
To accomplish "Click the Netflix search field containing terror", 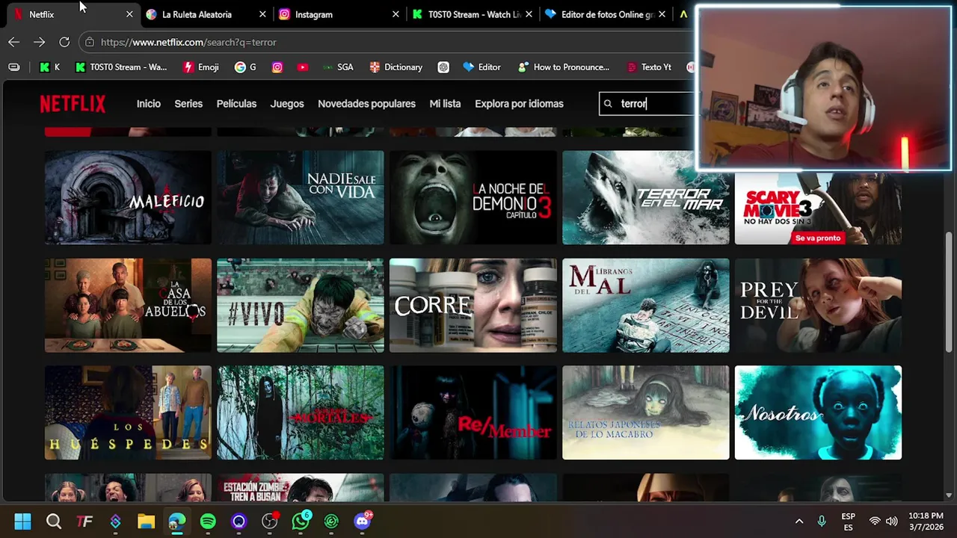I will click(647, 104).
